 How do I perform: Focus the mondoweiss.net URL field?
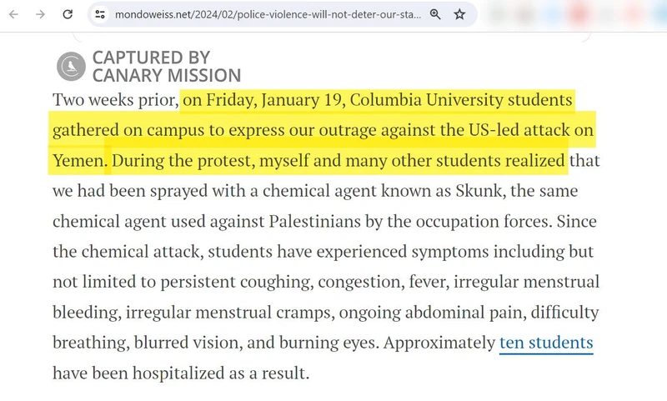click(267, 14)
